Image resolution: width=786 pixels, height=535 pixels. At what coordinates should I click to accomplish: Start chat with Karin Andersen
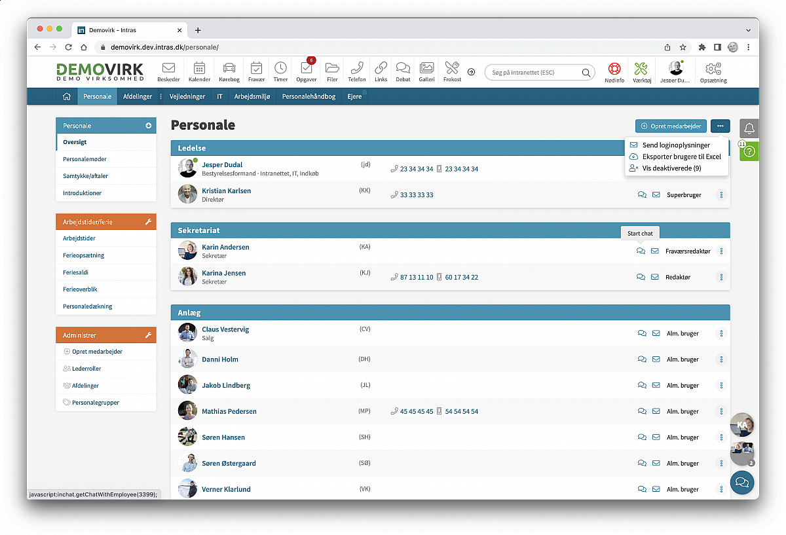pos(641,251)
